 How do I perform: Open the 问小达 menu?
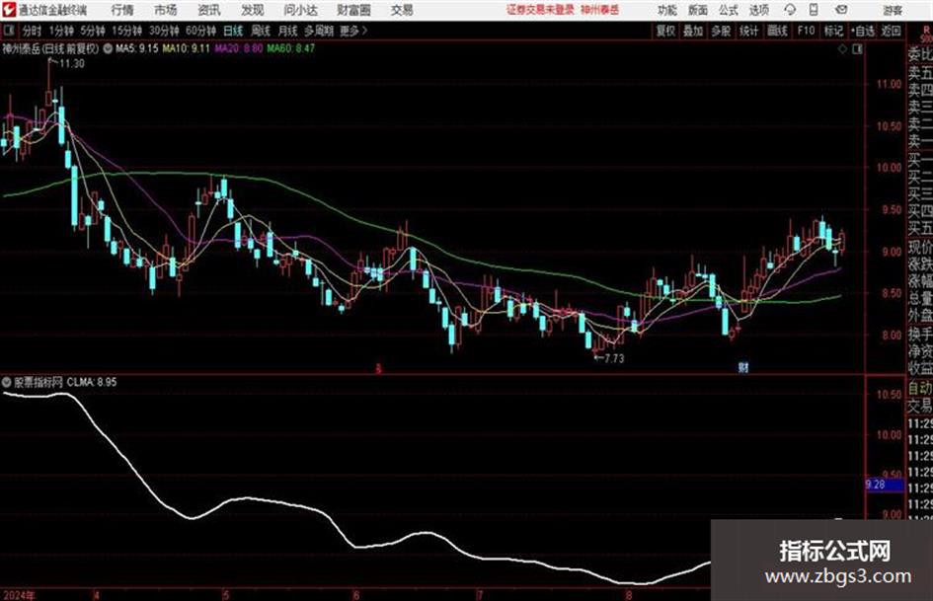pyautogui.click(x=300, y=10)
